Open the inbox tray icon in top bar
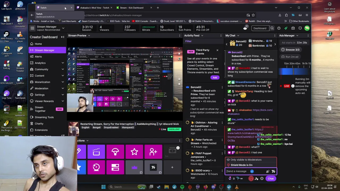The height and width of the screenshot is (191, 340). (x=293, y=28)
